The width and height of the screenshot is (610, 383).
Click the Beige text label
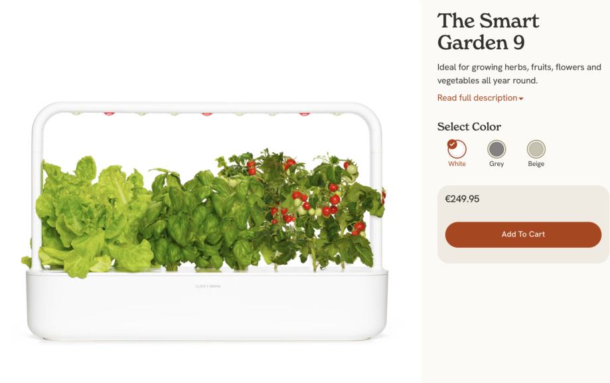[536, 164]
